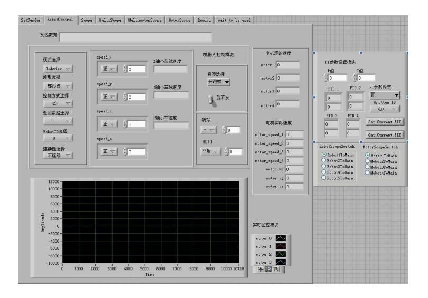Open the 连续性选择 dropdown
The image size is (428, 298).
(58, 156)
